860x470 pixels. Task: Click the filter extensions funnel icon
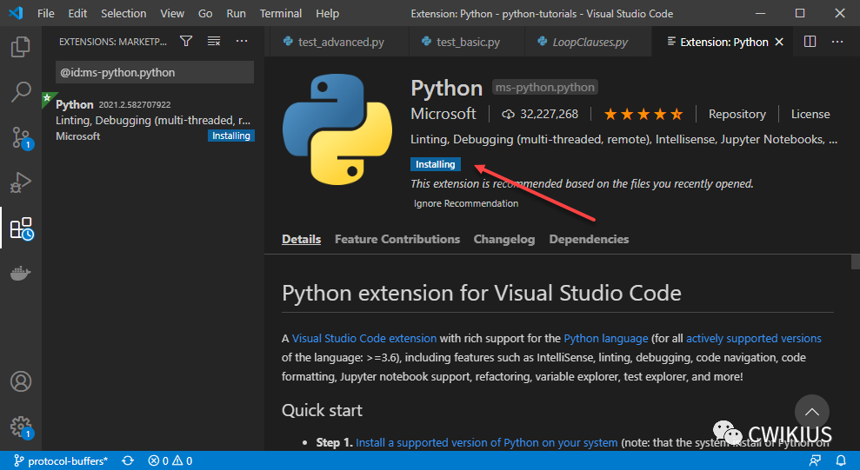[x=186, y=42]
